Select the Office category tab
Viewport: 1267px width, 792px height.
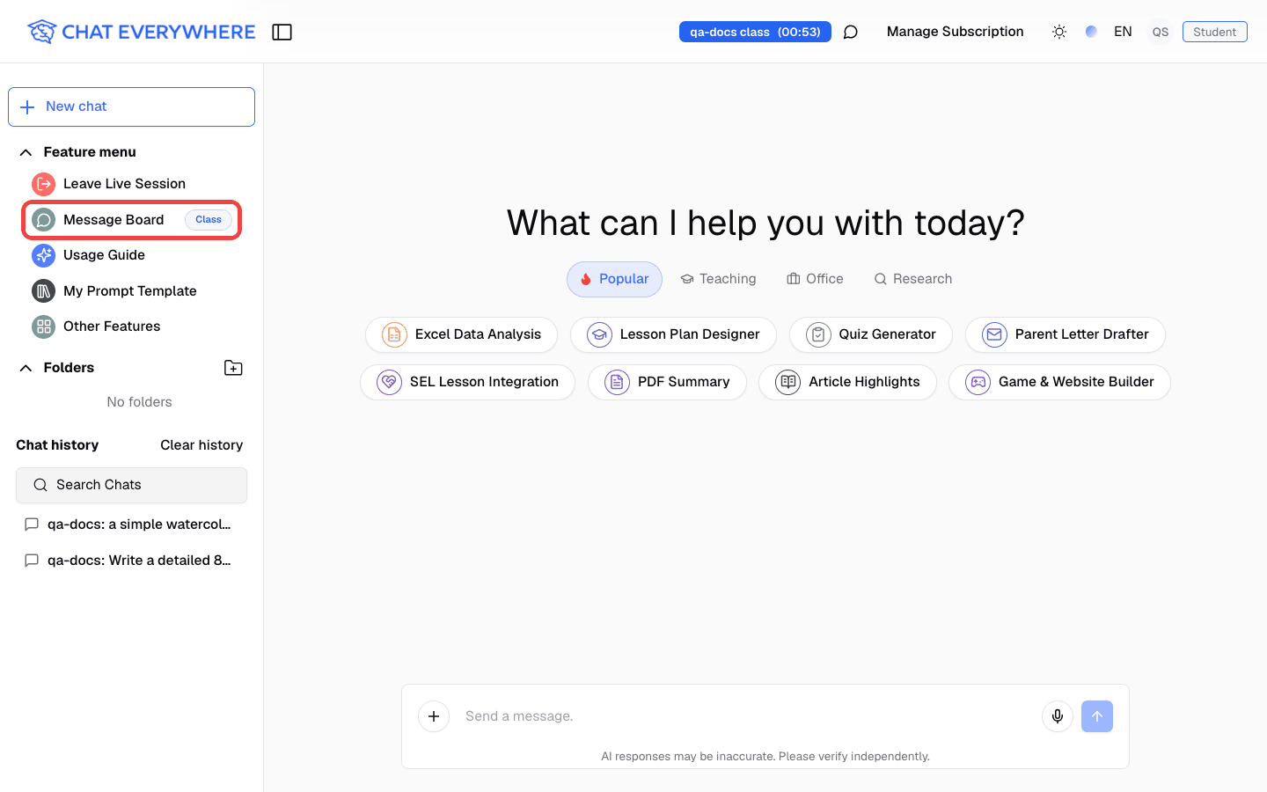[815, 279]
